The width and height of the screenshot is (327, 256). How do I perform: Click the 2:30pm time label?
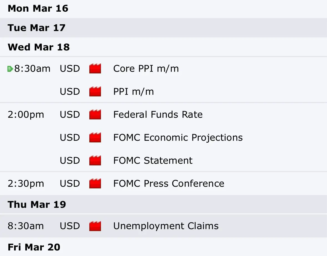pos(26,184)
